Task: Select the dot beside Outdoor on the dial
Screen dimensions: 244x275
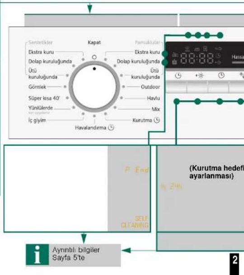Action: tap(123, 87)
